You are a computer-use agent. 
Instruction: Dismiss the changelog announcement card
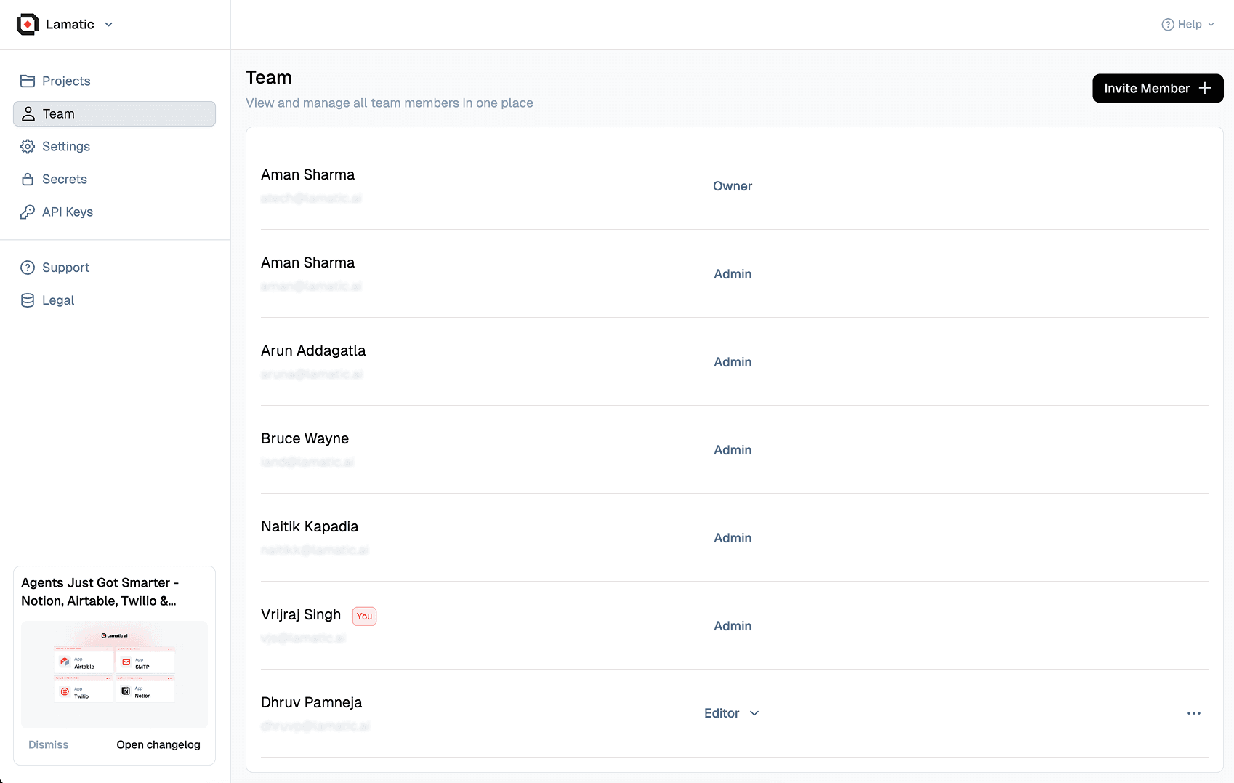(48, 744)
